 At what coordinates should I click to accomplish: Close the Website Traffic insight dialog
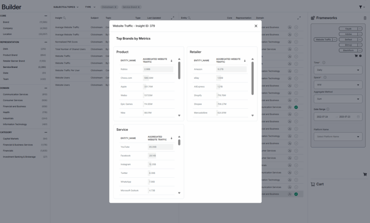click(256, 26)
